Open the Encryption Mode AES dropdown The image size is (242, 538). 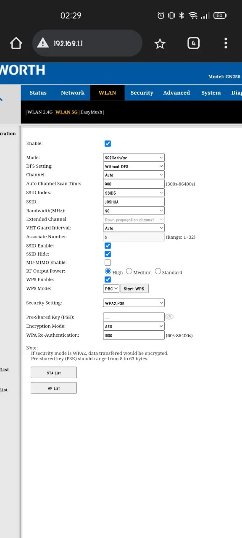[134, 326]
